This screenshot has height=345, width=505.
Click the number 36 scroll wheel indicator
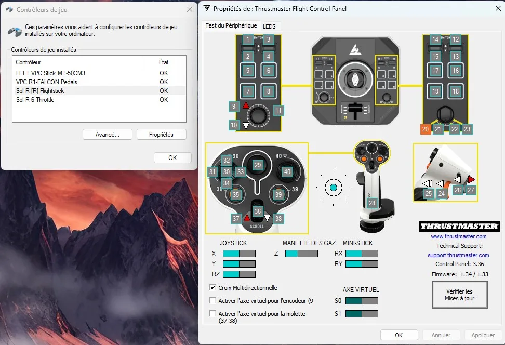point(258,211)
